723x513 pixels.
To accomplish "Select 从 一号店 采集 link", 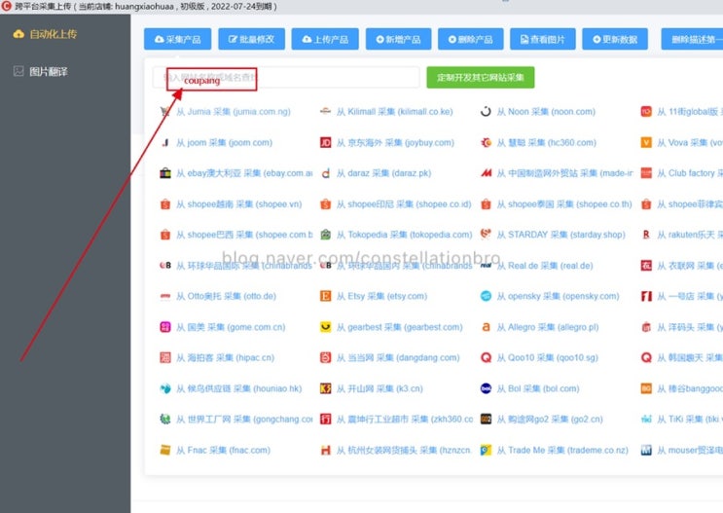I will coord(690,296).
